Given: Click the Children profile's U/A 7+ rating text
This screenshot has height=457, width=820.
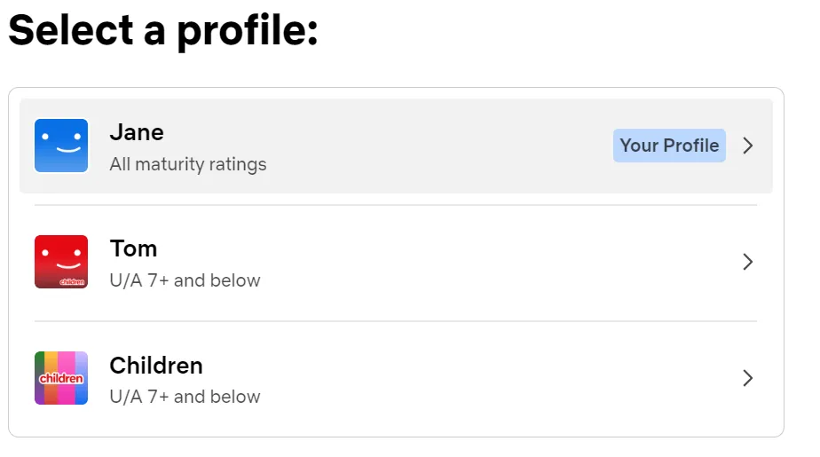Looking at the screenshot, I should tap(185, 397).
